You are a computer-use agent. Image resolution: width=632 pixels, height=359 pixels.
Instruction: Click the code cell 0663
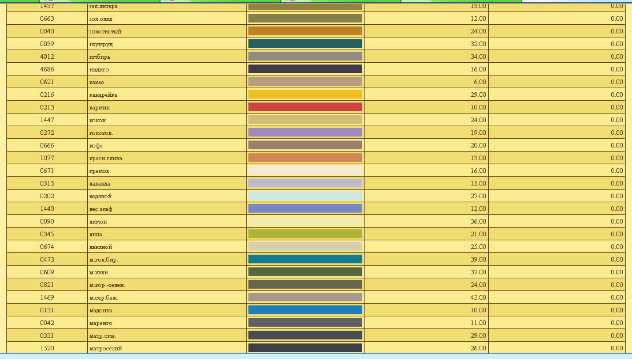(x=47, y=18)
